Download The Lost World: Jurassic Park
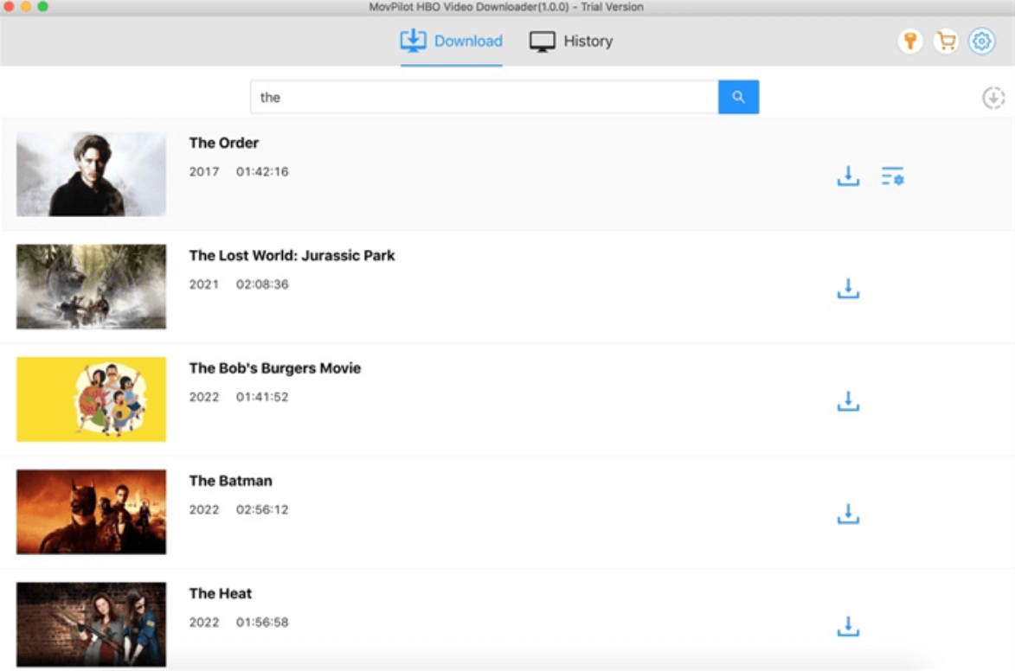1015x671 pixels. [x=848, y=289]
